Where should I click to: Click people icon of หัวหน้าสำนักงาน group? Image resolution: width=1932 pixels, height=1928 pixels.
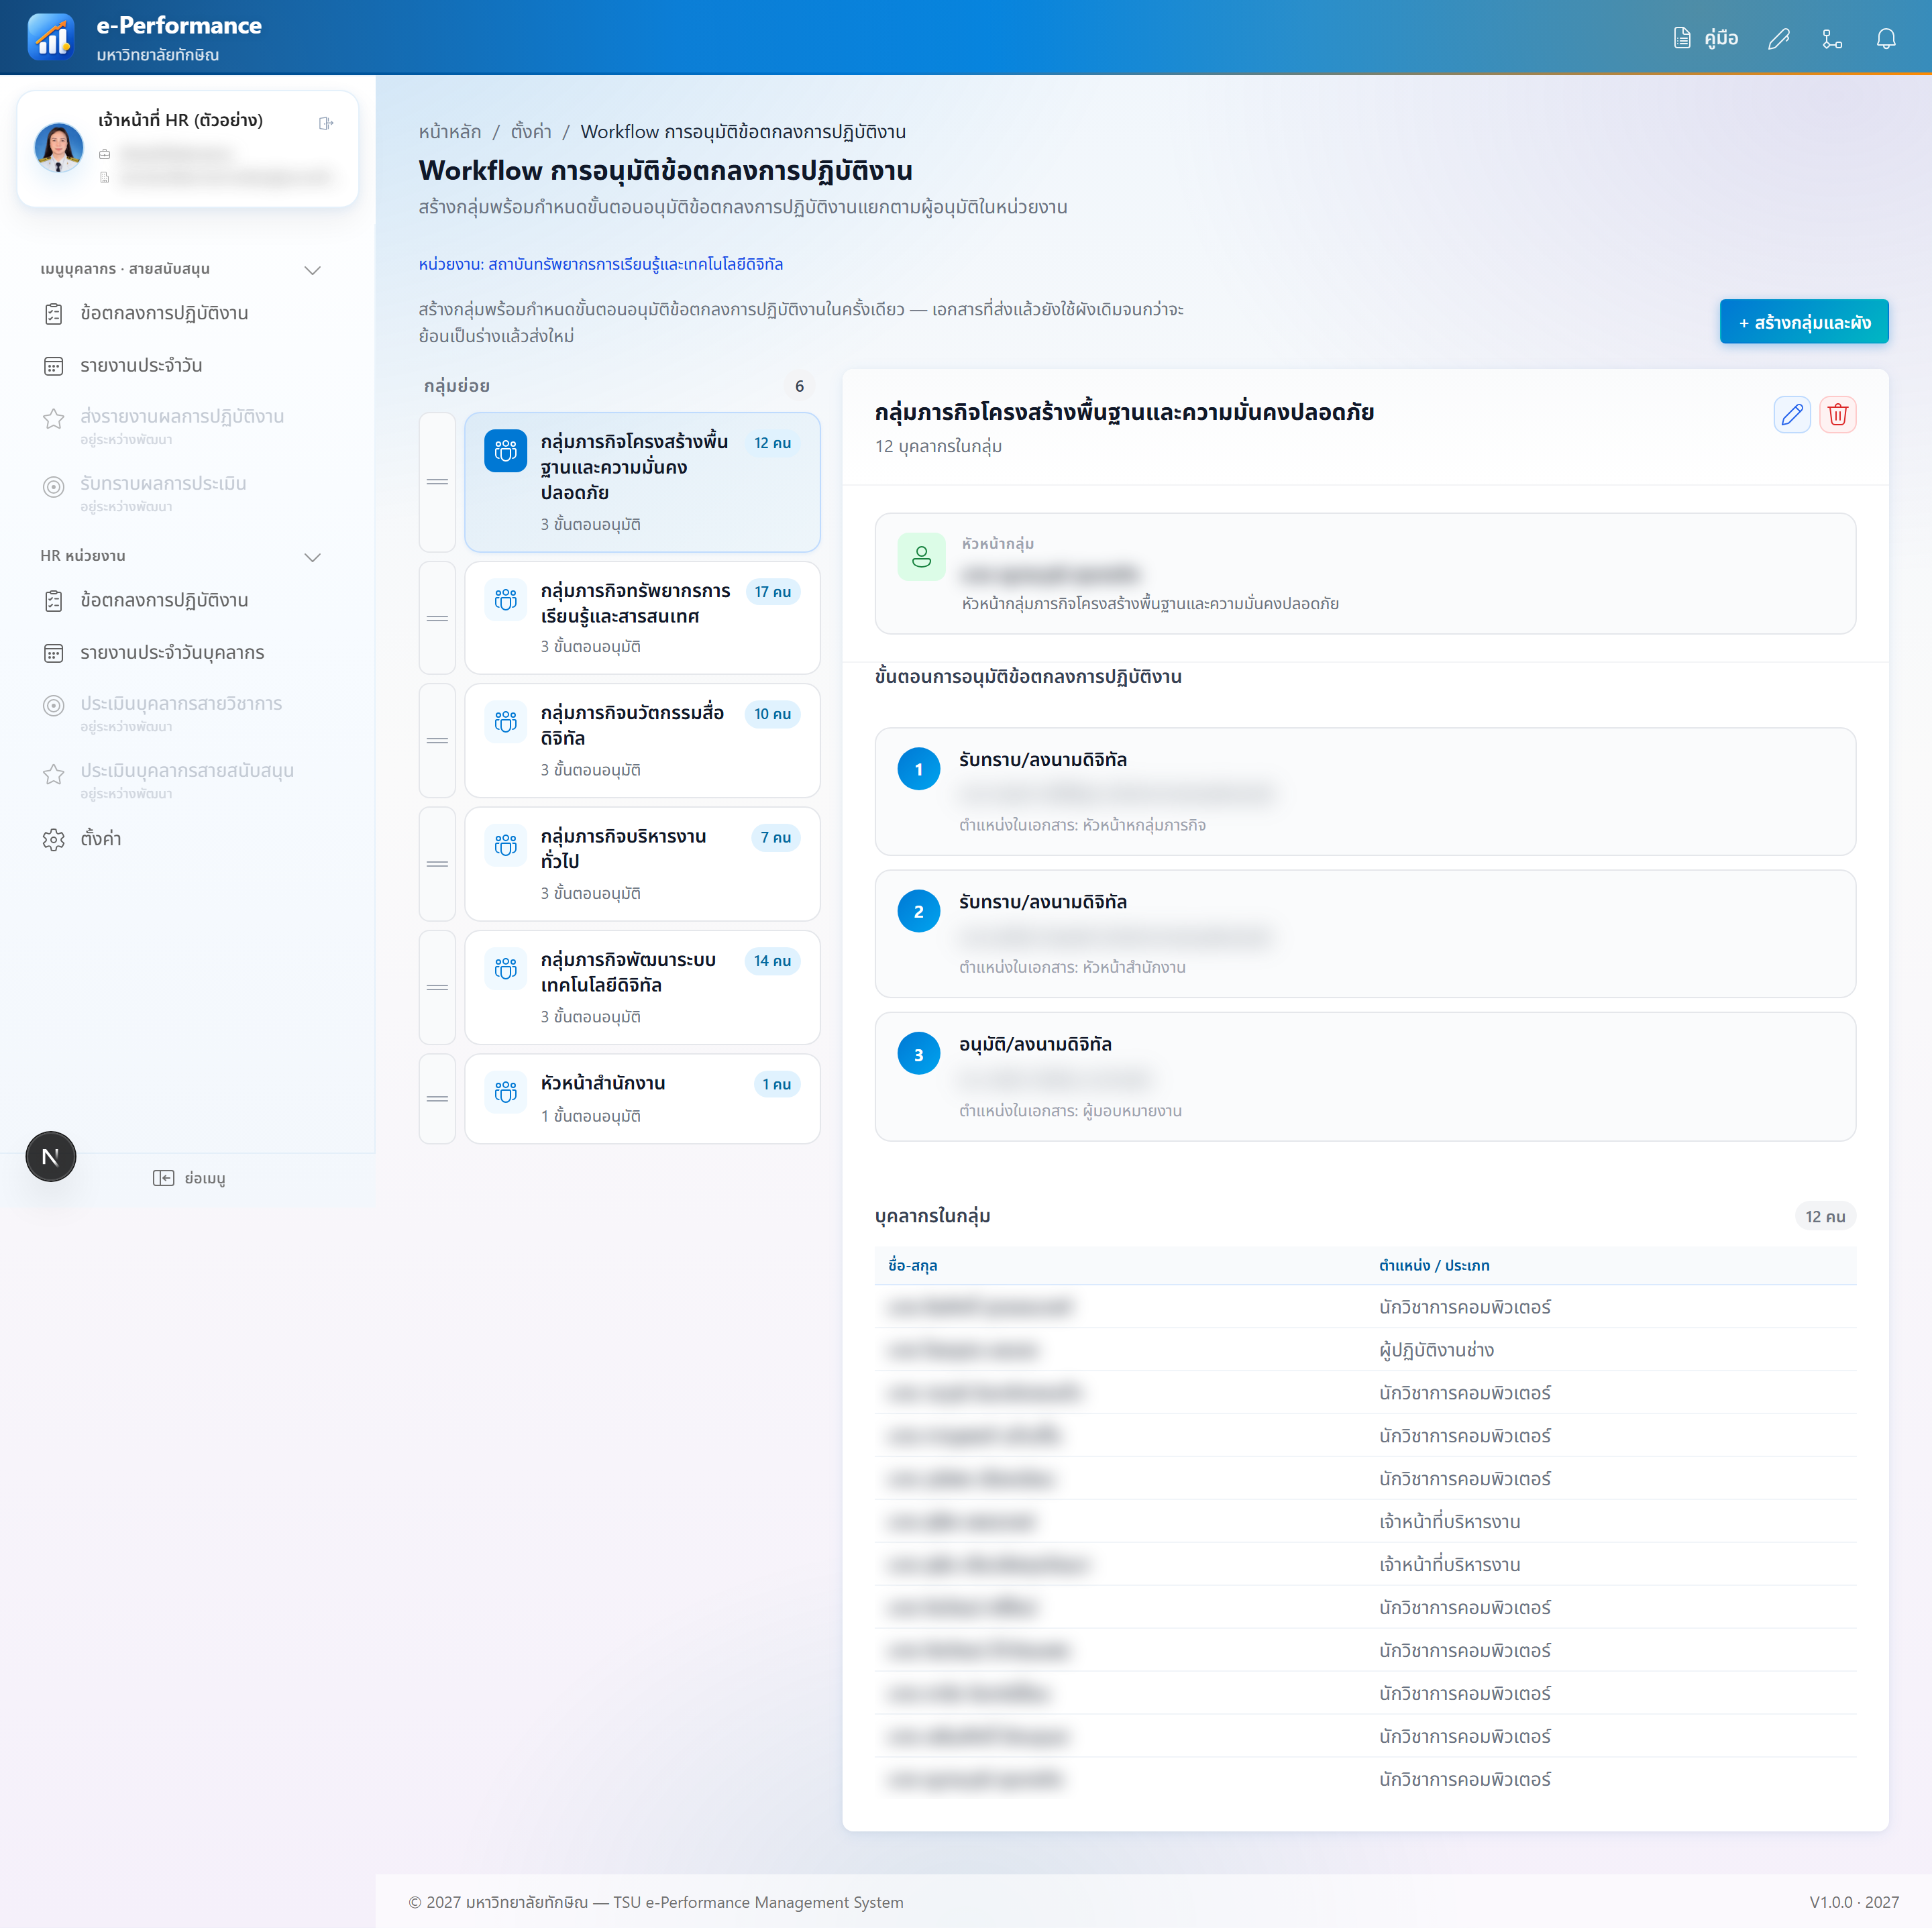(506, 1092)
